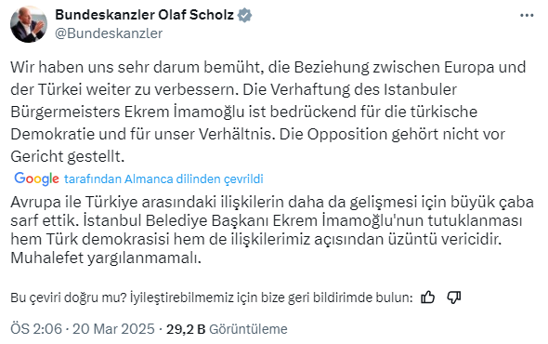Click the blue verified badge icon

244,15
